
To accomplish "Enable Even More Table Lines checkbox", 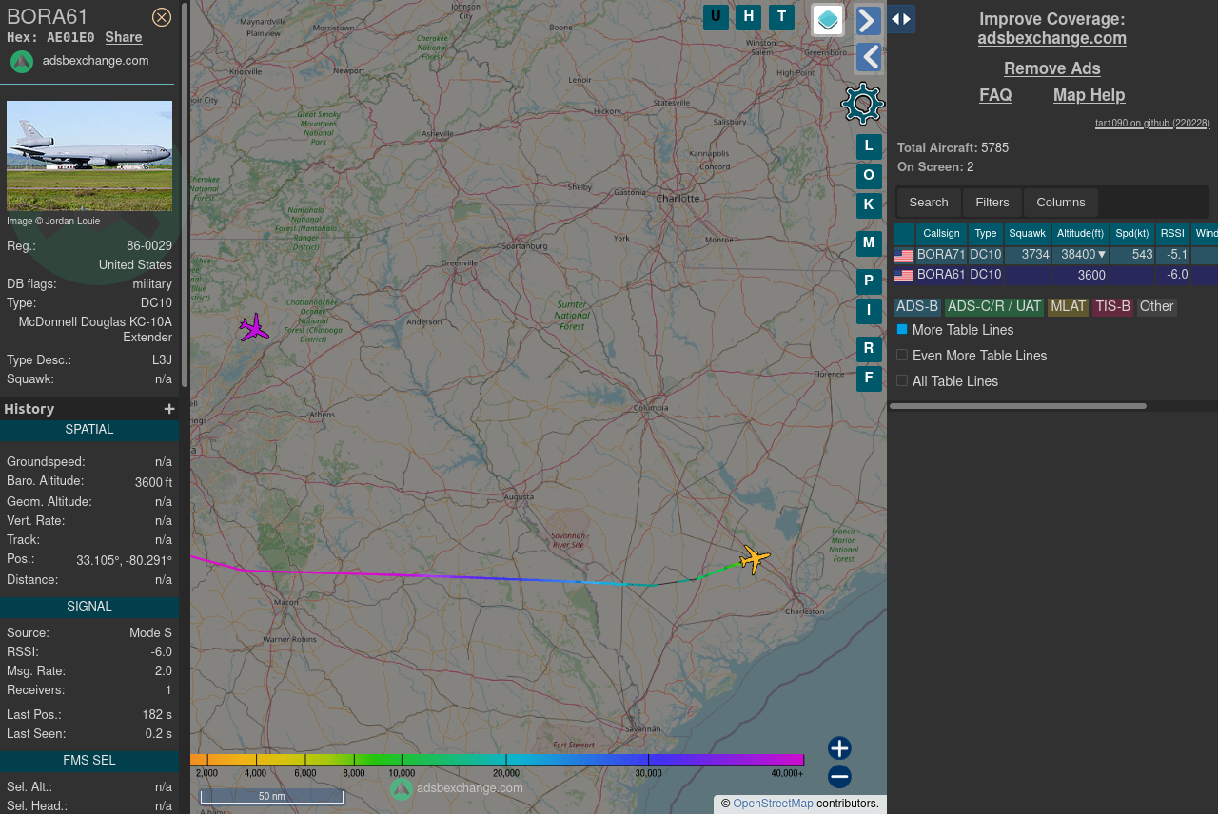I will [902, 355].
